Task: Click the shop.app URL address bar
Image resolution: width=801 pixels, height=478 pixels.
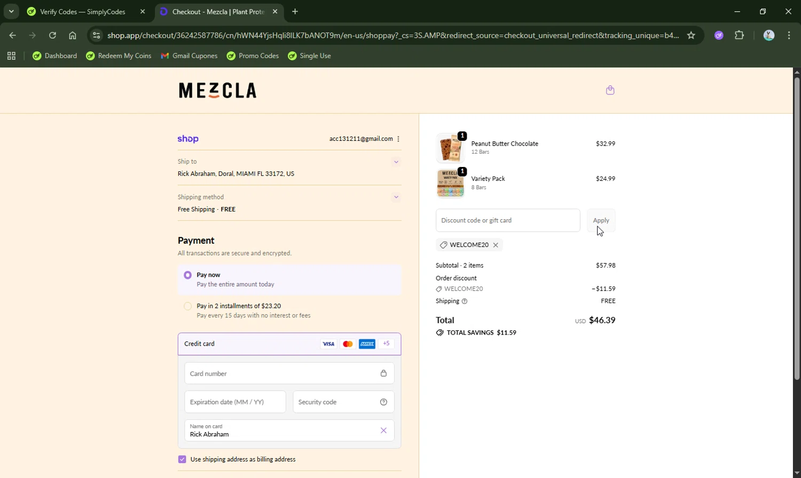Action: tap(392, 36)
